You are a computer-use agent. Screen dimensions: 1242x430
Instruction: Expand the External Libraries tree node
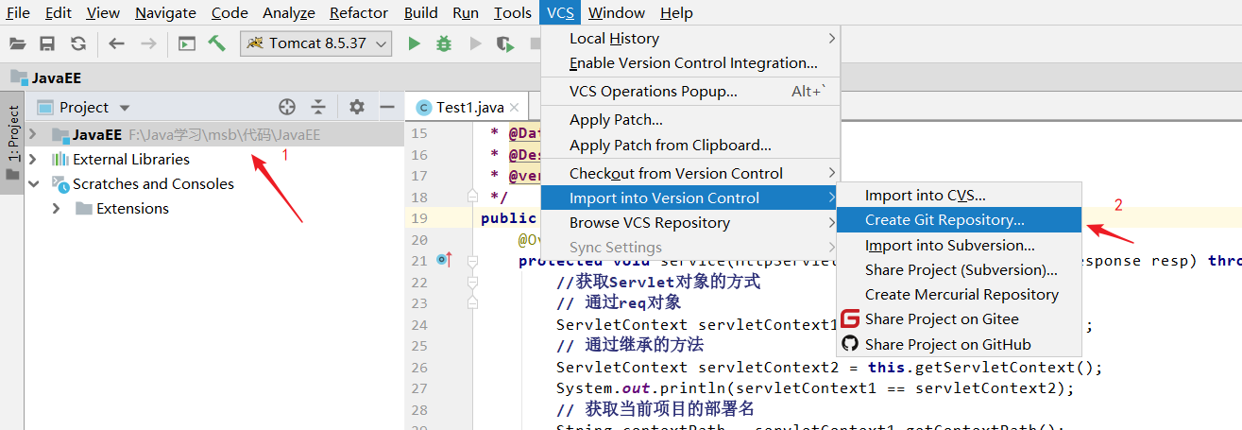[x=33, y=159]
